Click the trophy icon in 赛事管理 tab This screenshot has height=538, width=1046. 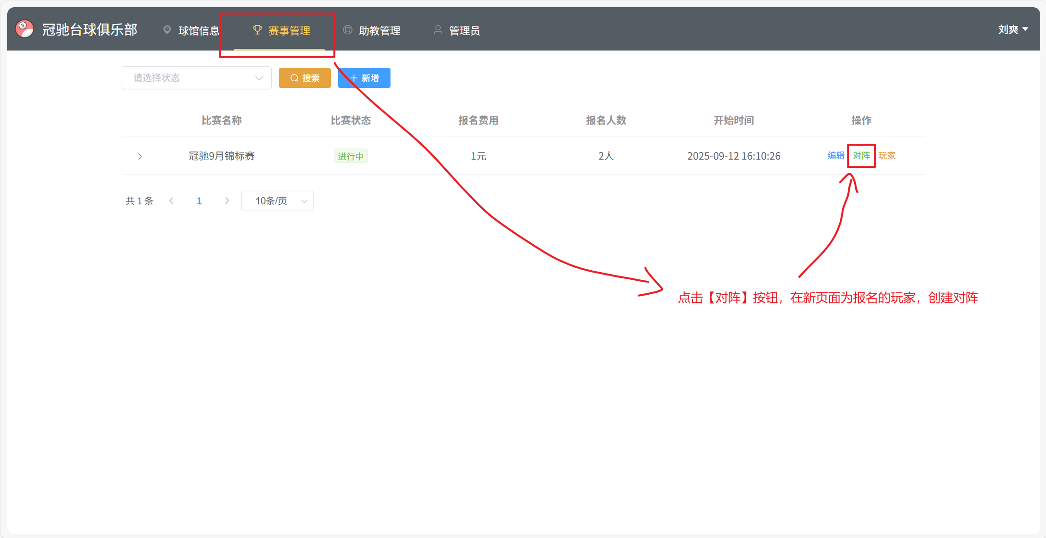tap(257, 30)
